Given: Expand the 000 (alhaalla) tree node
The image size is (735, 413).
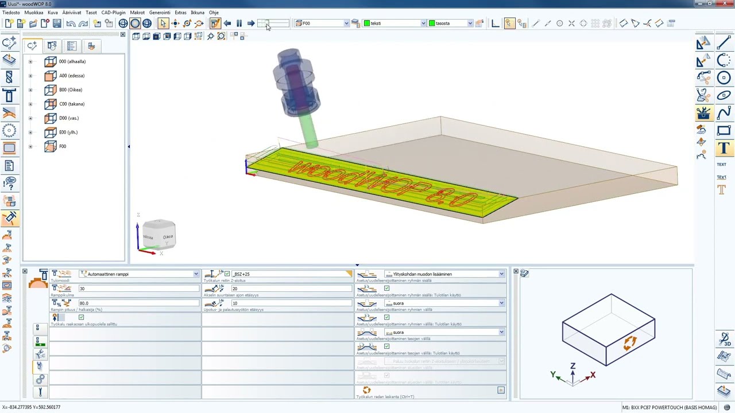Looking at the screenshot, I should (x=30, y=61).
